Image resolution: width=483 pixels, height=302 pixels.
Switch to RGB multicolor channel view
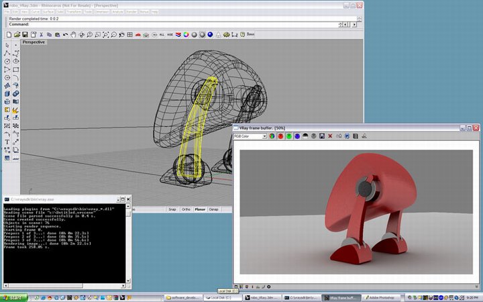272,136
